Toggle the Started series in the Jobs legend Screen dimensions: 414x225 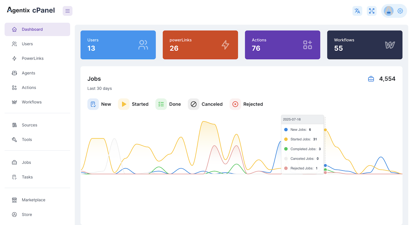tap(124, 104)
